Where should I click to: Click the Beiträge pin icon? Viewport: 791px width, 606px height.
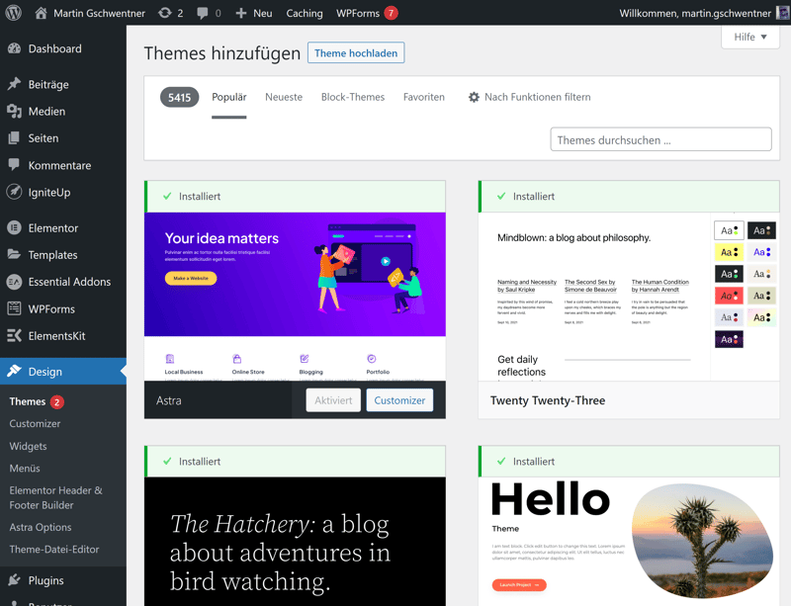pos(14,84)
